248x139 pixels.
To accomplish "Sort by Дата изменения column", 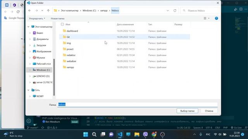I will [125, 24].
